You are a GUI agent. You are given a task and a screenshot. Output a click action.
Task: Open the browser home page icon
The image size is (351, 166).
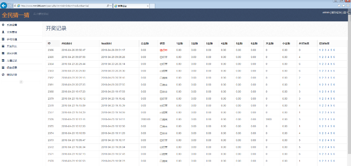click(x=339, y=5)
